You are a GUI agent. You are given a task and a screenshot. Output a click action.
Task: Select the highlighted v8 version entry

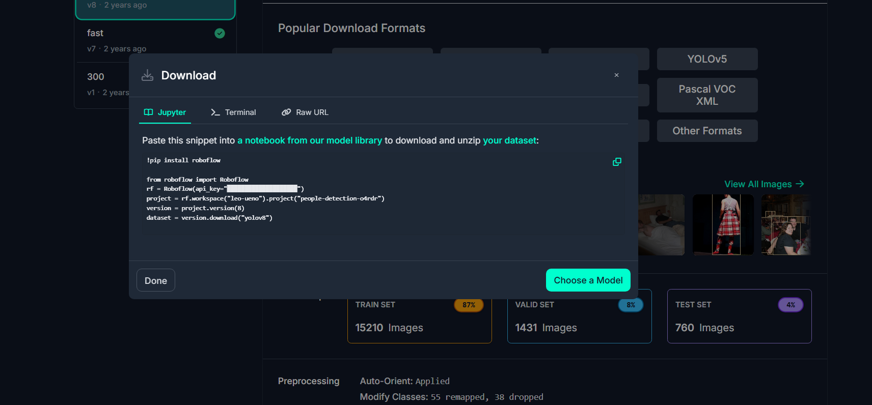[x=155, y=9]
